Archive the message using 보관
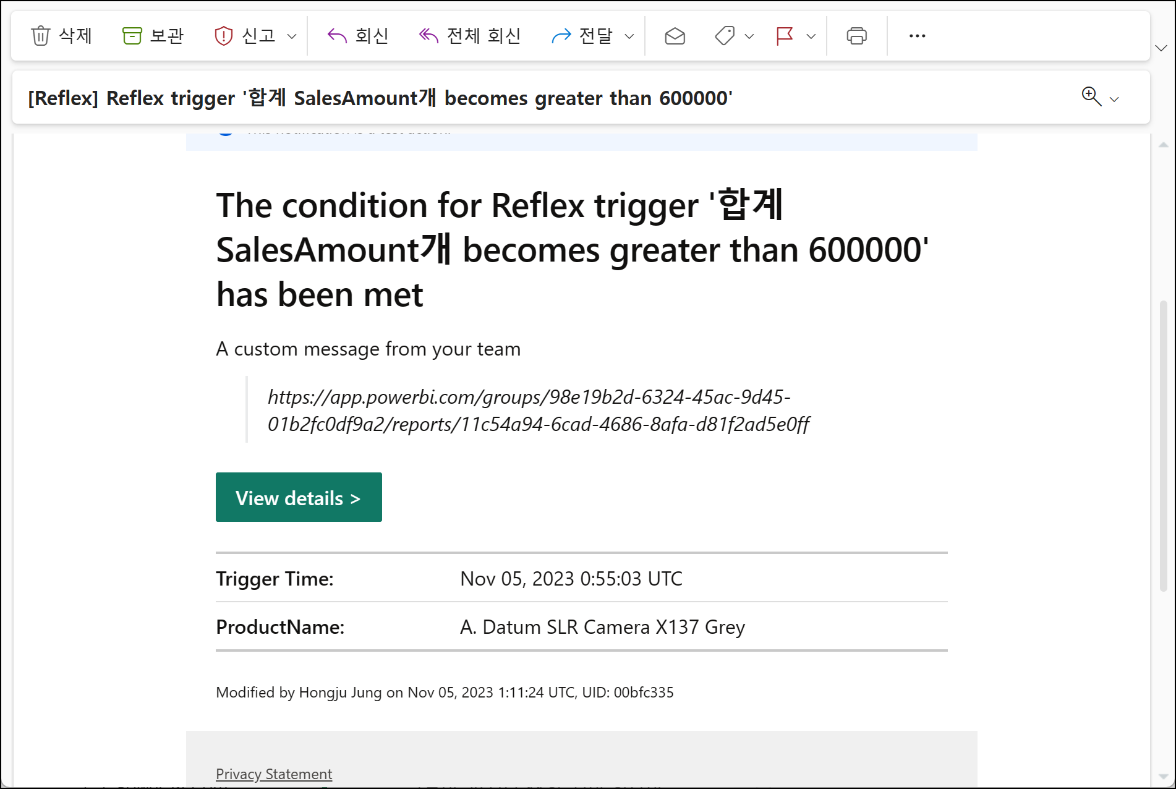 click(x=153, y=36)
